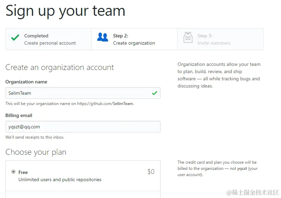Select Step 2: Create organization tab
Viewport: 281px width, 198px height.
(x=135, y=39)
